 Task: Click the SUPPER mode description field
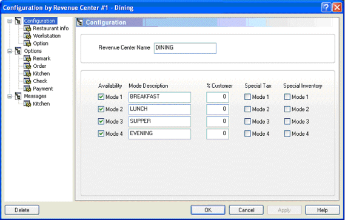[159, 122]
